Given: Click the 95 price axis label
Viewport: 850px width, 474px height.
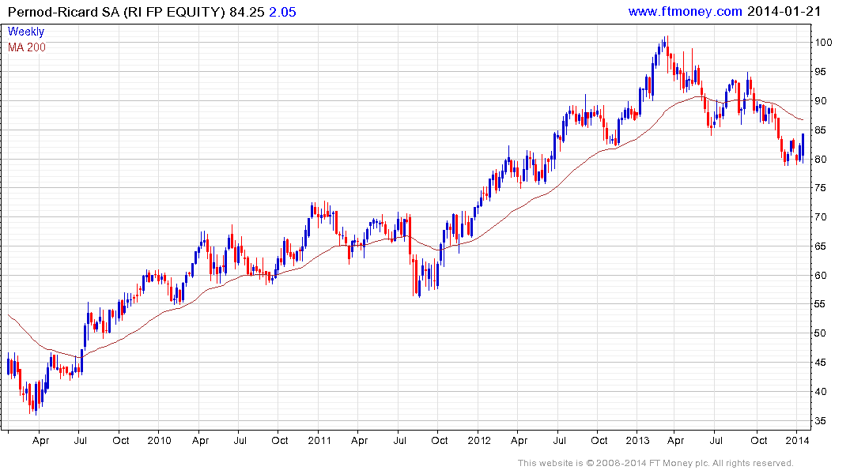Looking at the screenshot, I should (x=821, y=72).
